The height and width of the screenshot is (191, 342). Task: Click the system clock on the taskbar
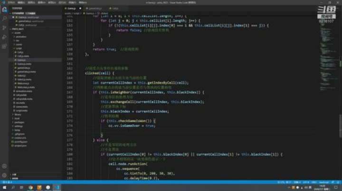[322, 188]
